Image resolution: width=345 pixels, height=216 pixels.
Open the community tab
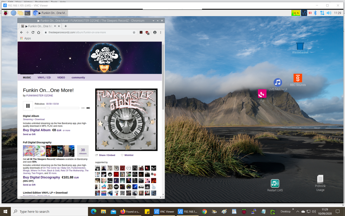pyautogui.click(x=78, y=77)
